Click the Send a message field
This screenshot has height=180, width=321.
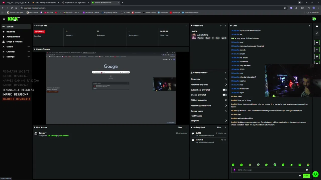(270, 170)
